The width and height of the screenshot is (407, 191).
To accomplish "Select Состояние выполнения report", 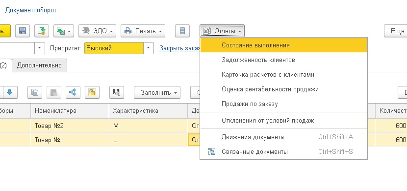I will coord(283,45).
